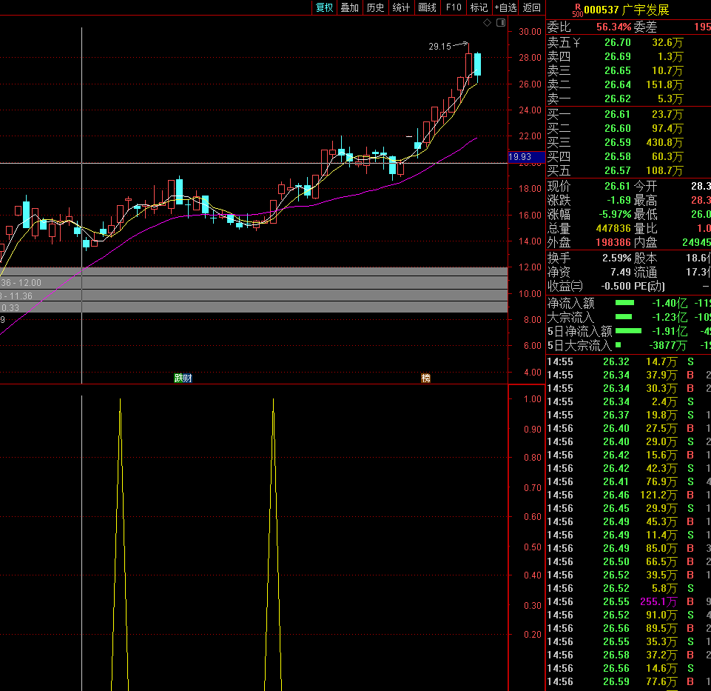This screenshot has height=691, width=711.
Task: Toggle the 复权 price adjustment button
Action: pyautogui.click(x=324, y=7)
